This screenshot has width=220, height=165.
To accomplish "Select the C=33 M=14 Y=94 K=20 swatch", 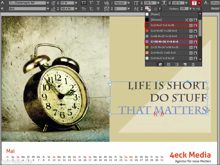I will [x=171, y=47].
